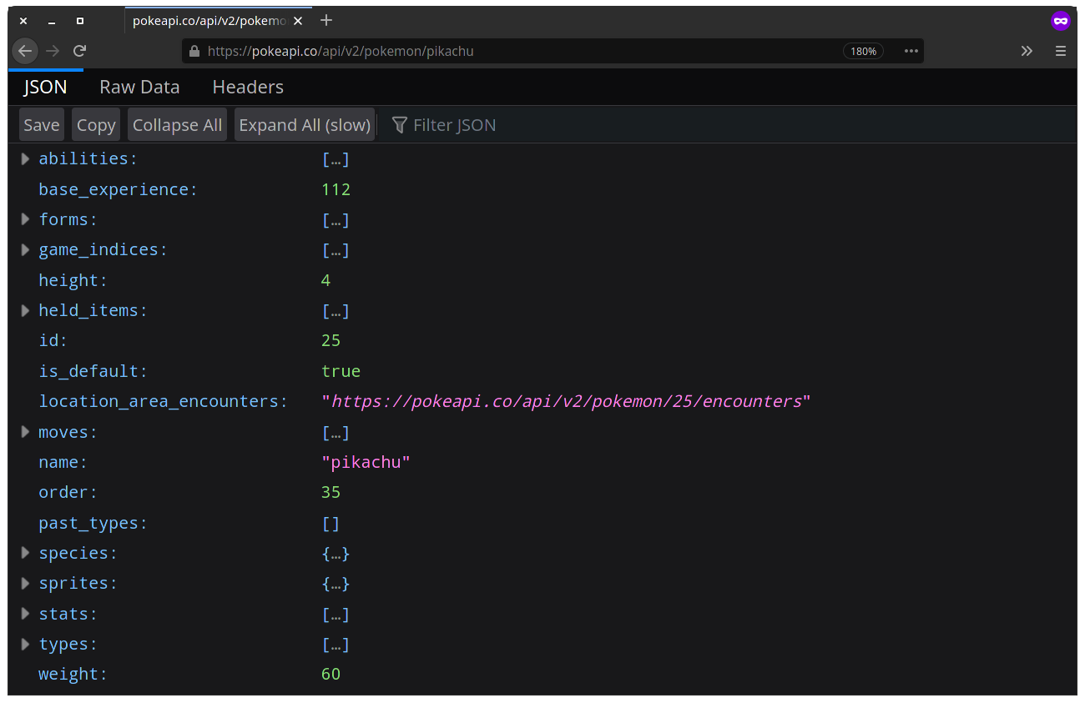Click the id value 25
Image resolution: width=1085 pixels, height=703 pixels.
click(x=331, y=340)
